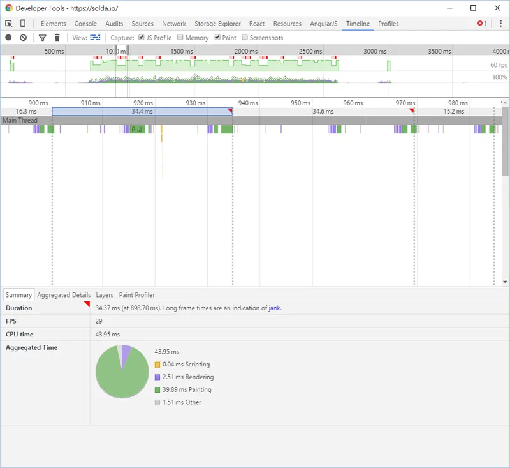
Task: Disable the JS Profile checkbox
Action: click(142, 38)
